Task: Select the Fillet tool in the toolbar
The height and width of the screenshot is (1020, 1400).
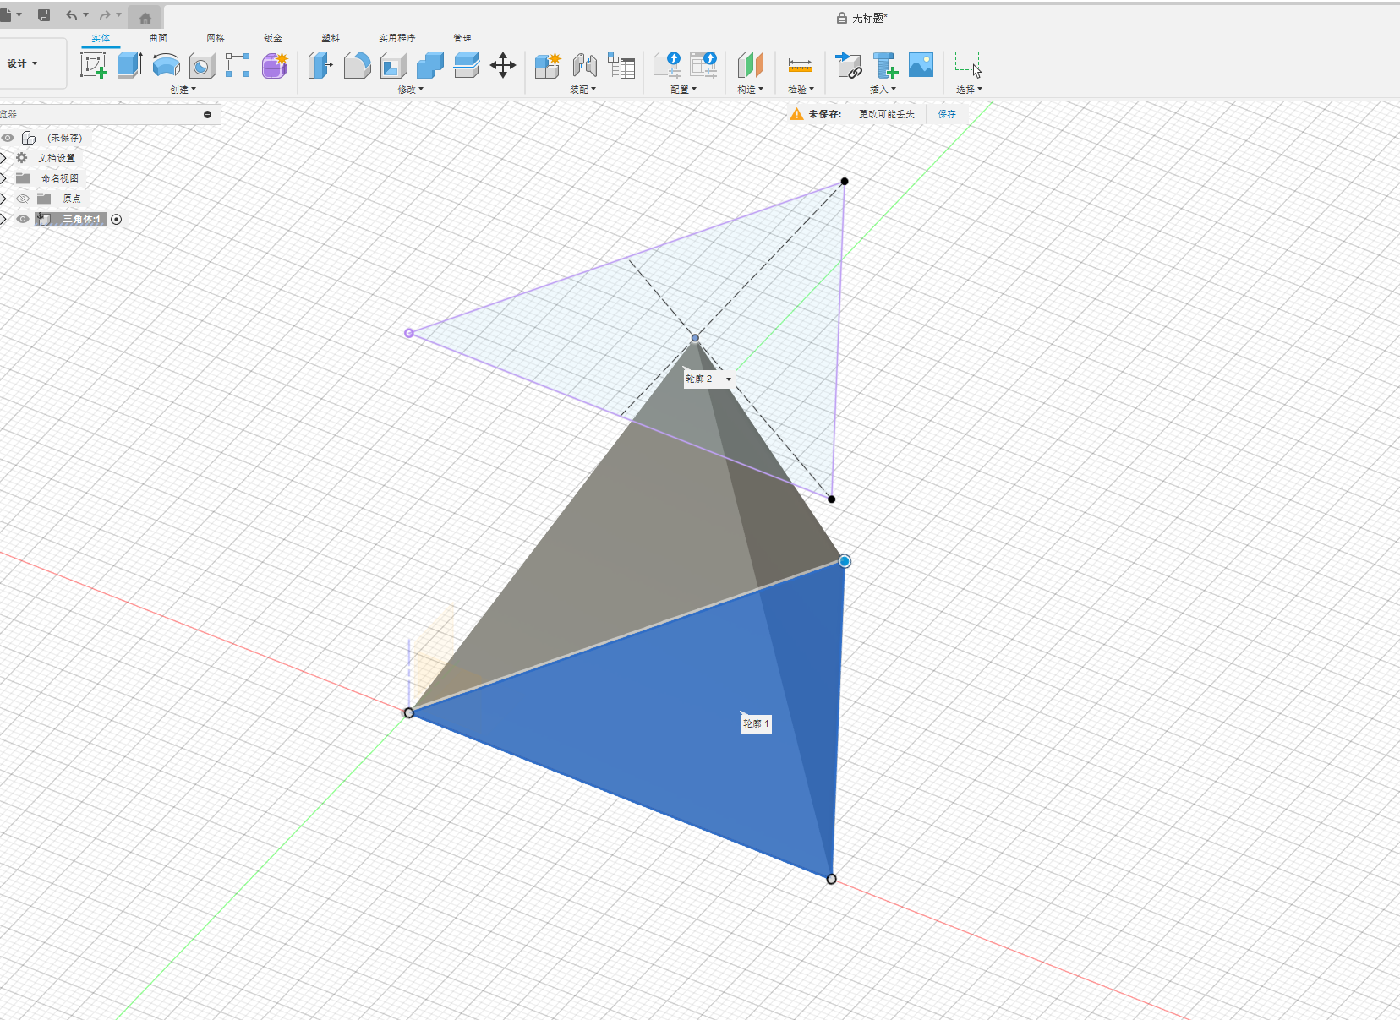Action: click(357, 65)
